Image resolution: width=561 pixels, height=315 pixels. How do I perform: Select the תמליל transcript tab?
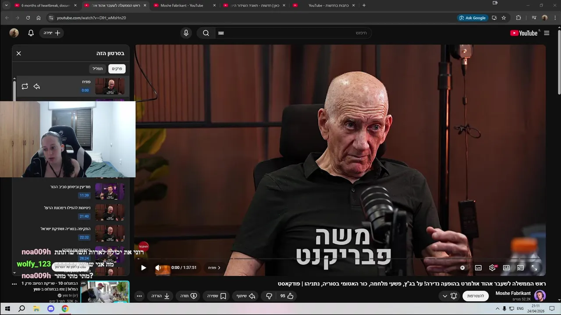(97, 69)
